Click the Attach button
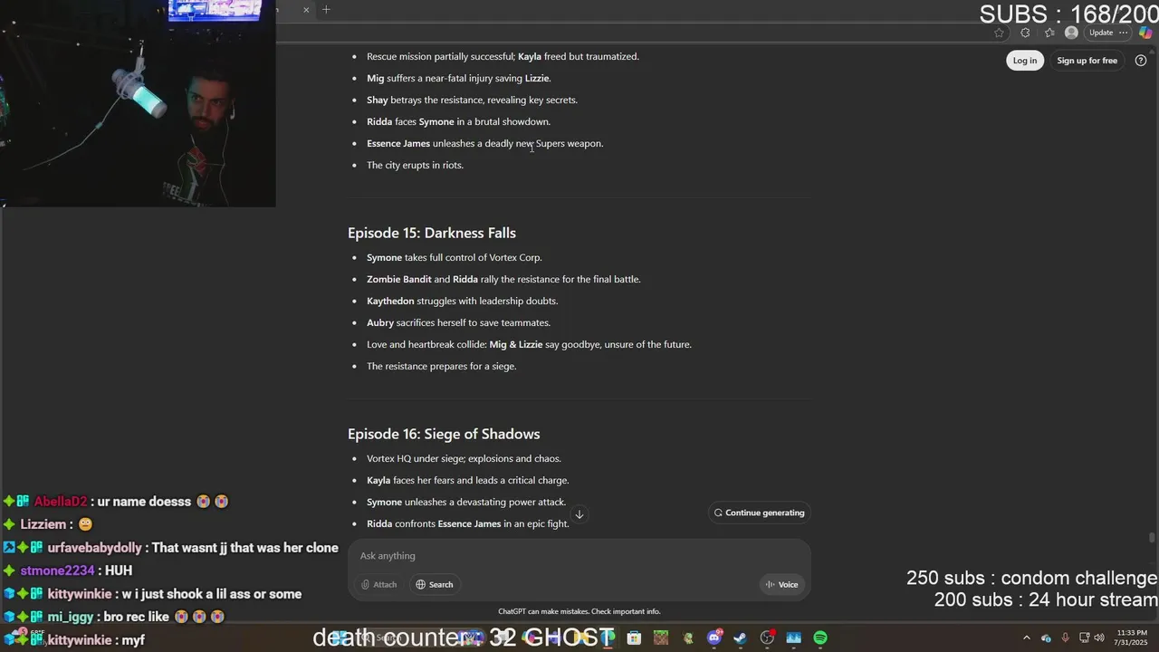1159x652 pixels. click(378, 584)
